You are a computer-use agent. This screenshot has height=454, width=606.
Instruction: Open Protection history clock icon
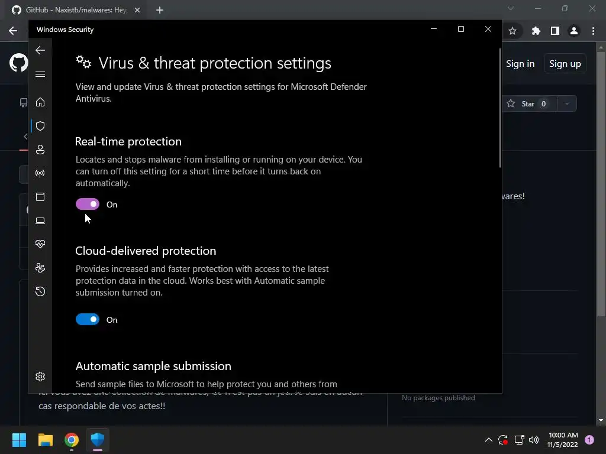[40, 291]
